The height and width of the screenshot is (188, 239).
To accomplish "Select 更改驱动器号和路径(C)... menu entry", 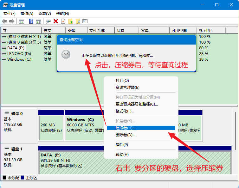I will (x=141, y=104).
